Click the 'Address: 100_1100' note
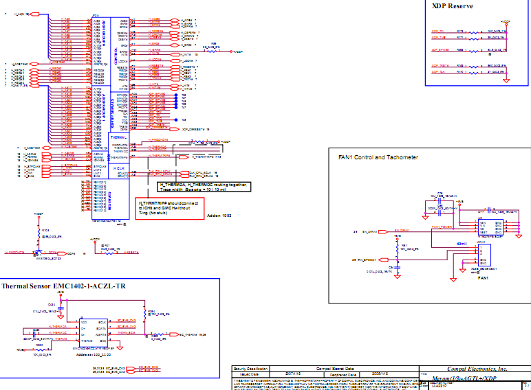The width and height of the screenshot is (531, 390). pyautogui.click(x=93, y=354)
